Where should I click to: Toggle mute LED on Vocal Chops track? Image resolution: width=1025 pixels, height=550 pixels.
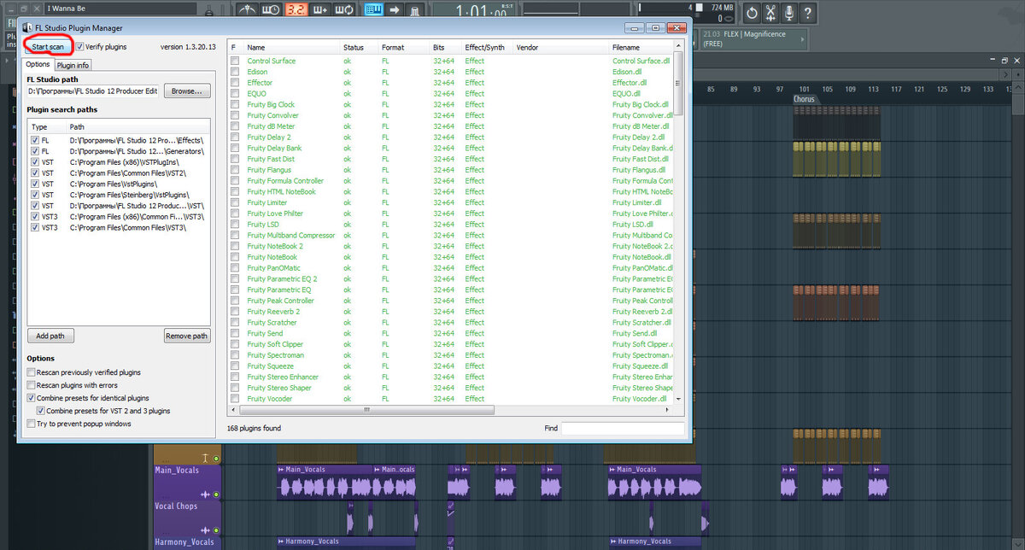(x=216, y=530)
